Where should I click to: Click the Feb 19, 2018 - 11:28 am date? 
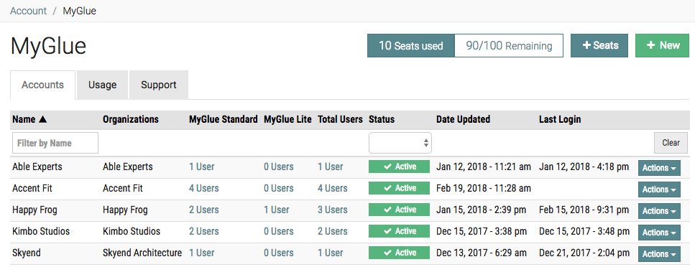coord(484,188)
